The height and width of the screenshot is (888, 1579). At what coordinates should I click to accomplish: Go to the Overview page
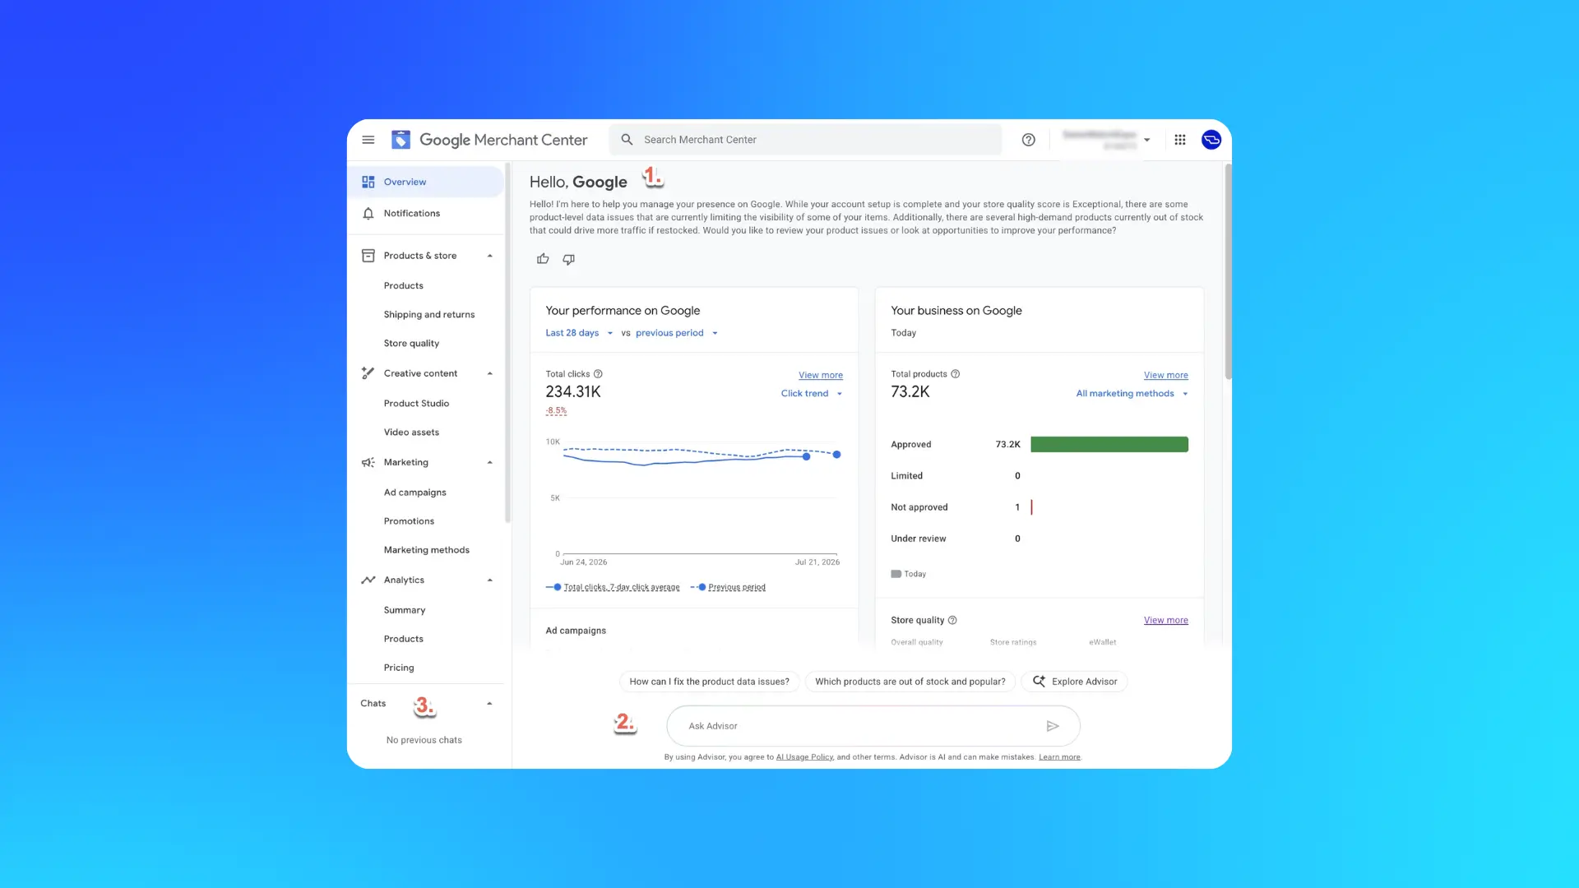[426, 182]
